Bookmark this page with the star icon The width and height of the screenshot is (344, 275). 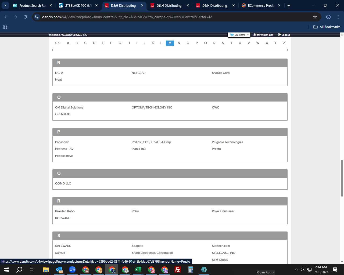[315, 17]
